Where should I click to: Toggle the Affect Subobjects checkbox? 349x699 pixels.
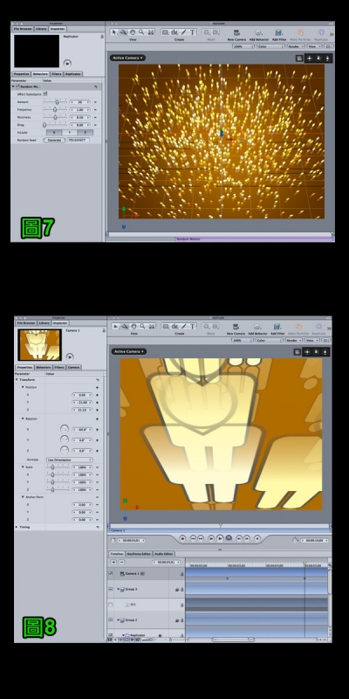(45, 94)
